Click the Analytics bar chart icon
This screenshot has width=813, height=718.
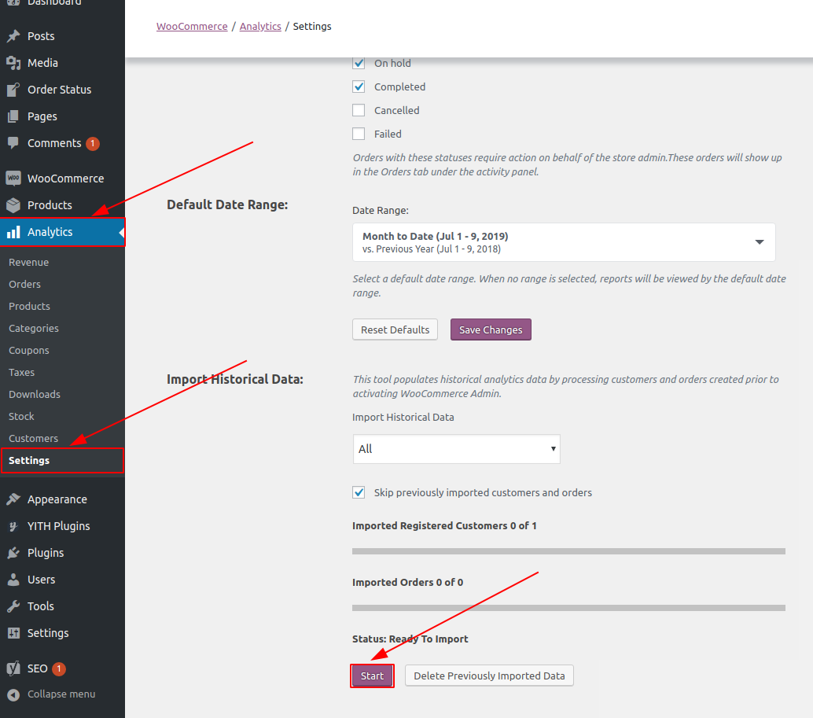[13, 232]
